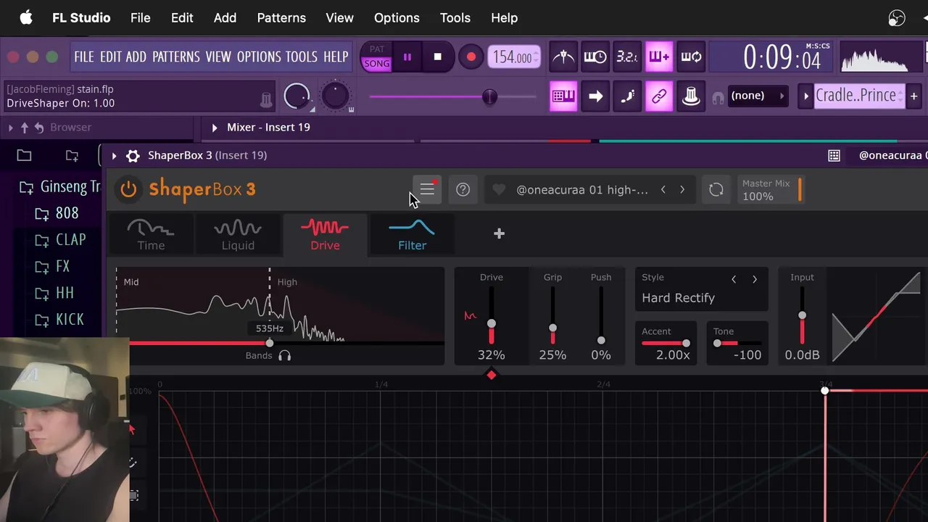Viewport: 928px width, 522px height.
Task: Click the song position slider handle
Action: 490,96
